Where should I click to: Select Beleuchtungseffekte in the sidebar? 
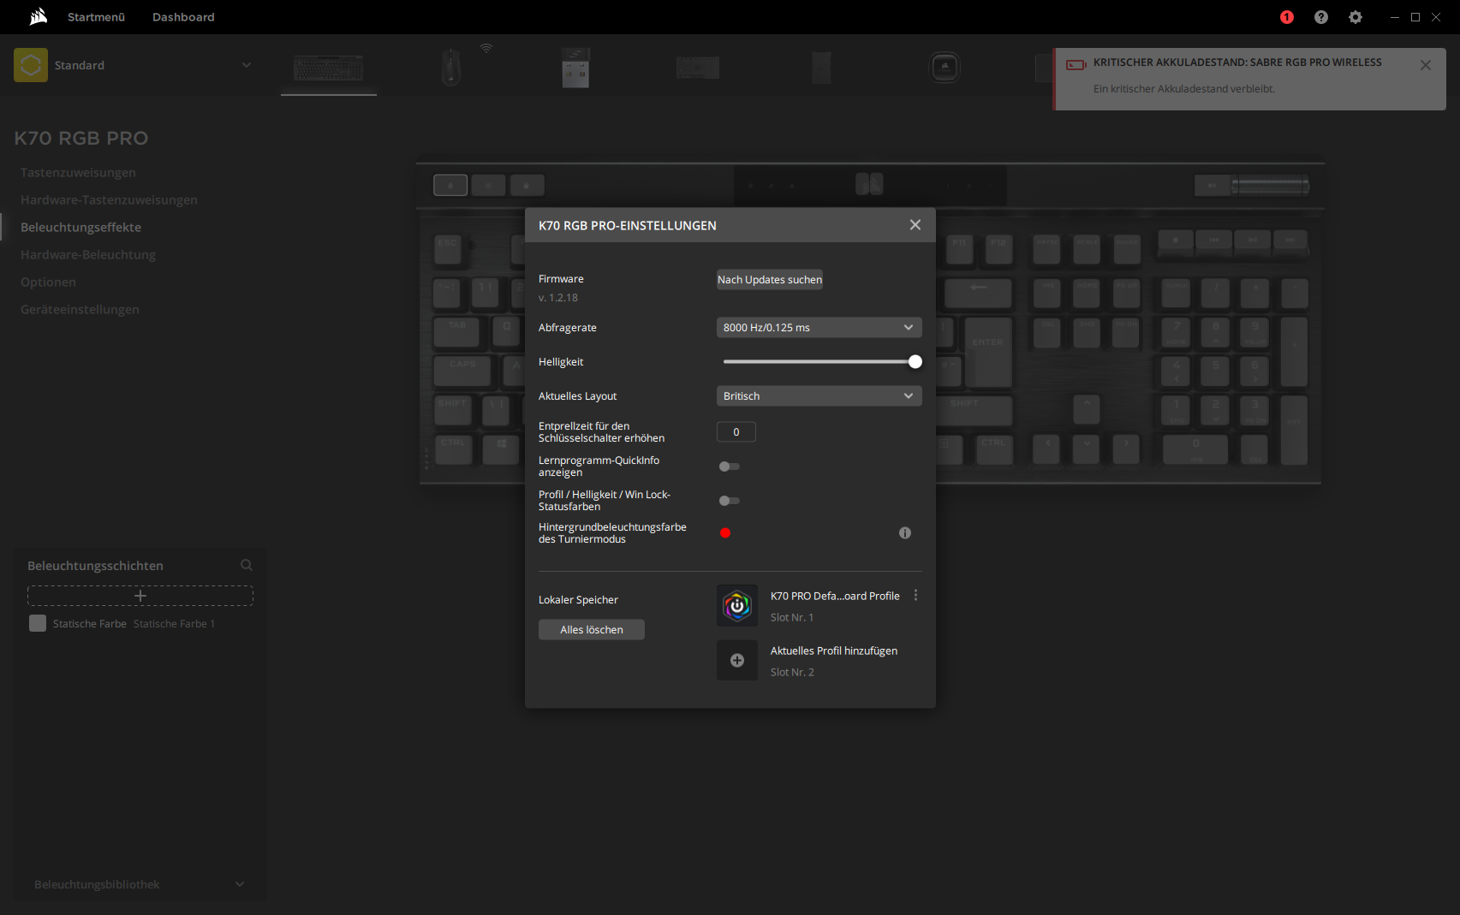(x=80, y=227)
